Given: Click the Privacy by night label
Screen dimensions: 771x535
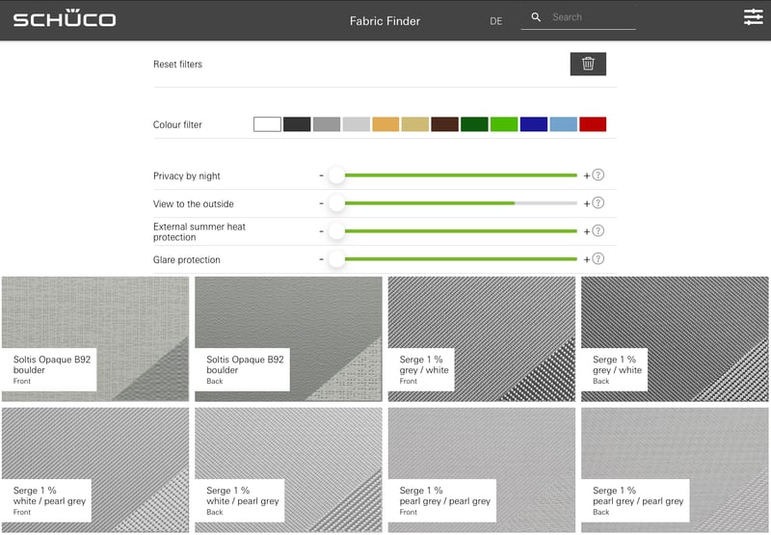Looking at the screenshot, I should pyautogui.click(x=186, y=176).
